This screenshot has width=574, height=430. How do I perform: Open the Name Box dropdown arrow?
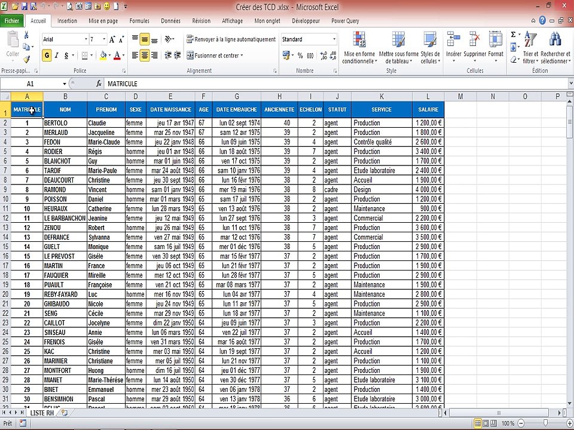click(65, 84)
